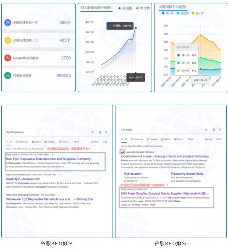Open Wholesale Fp2 Disposable Manufacturers Shining Star result
Screen dimensions: 228x249
[x=50, y=199]
